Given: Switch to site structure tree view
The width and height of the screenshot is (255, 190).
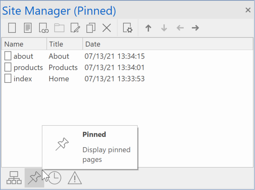Looking at the screenshot, I should tap(14, 178).
